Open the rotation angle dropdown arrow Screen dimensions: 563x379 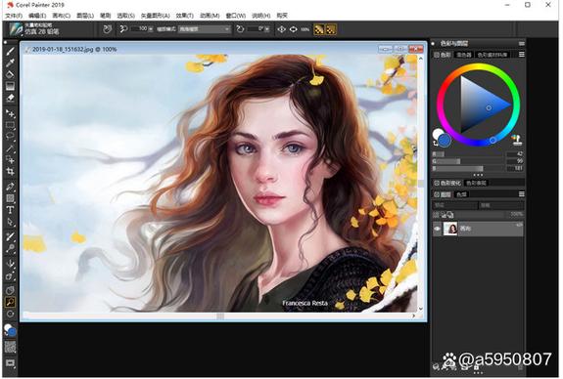(266, 28)
